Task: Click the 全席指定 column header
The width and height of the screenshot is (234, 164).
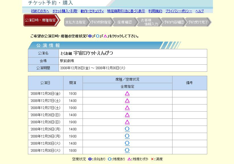Action: click(x=128, y=87)
